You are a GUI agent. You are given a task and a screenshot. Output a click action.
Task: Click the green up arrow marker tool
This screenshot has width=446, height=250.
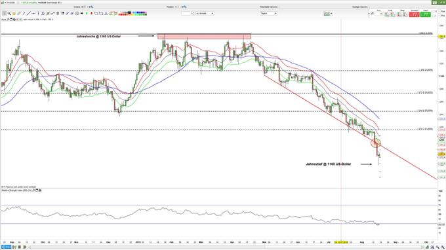[x=87, y=13]
